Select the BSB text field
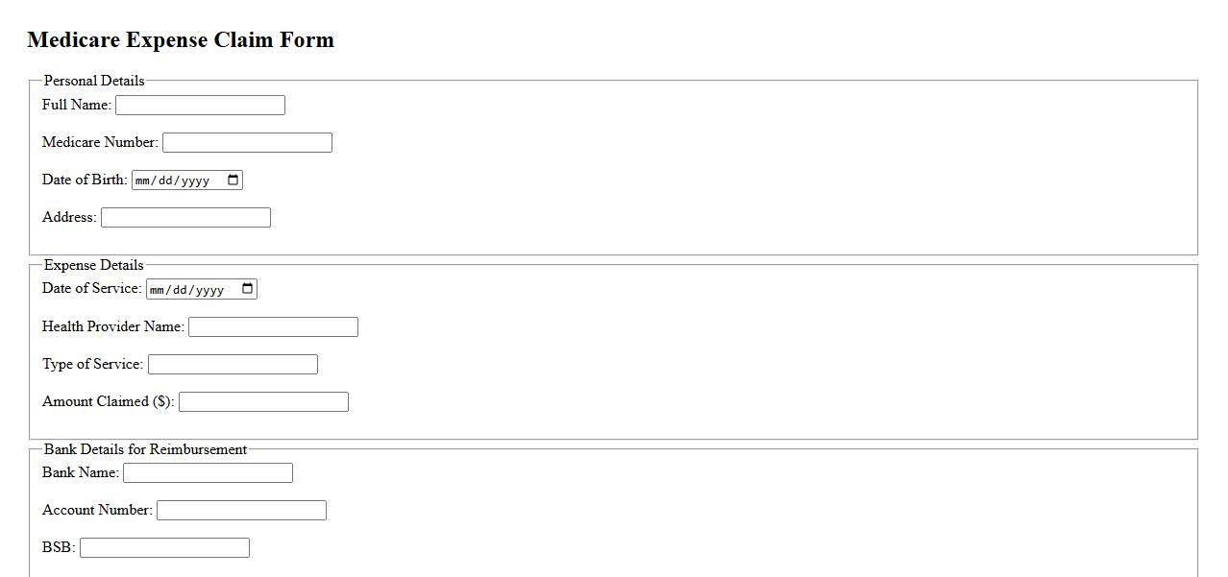 click(x=164, y=548)
